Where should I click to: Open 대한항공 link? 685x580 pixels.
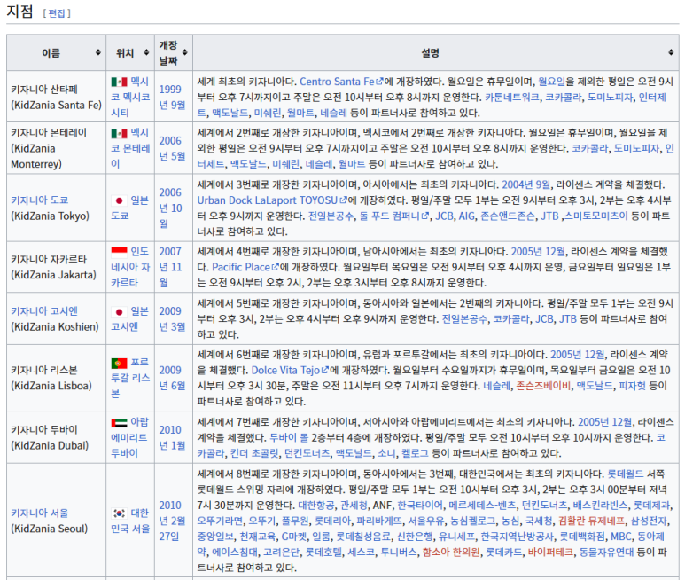coord(316,506)
